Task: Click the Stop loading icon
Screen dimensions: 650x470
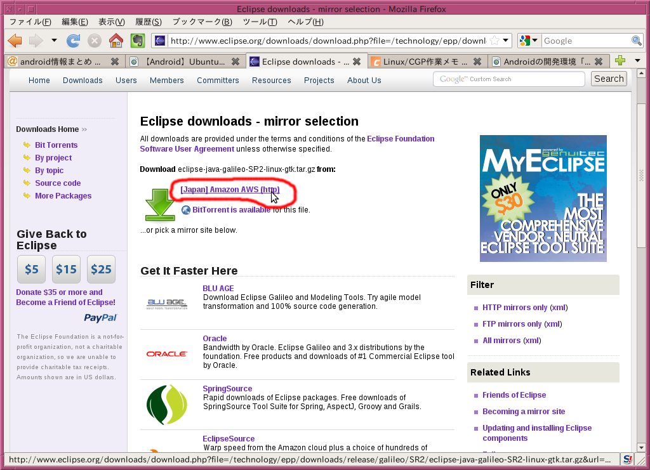Action: pos(95,41)
